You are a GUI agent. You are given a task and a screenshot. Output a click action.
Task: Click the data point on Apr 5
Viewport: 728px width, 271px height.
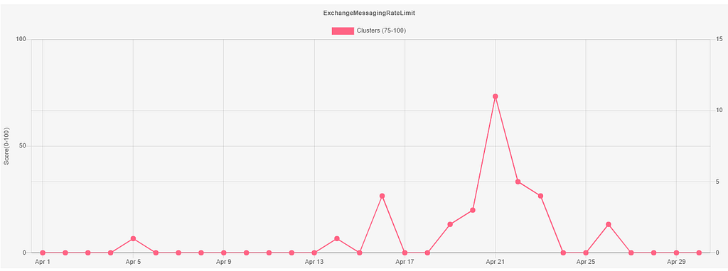click(x=133, y=238)
